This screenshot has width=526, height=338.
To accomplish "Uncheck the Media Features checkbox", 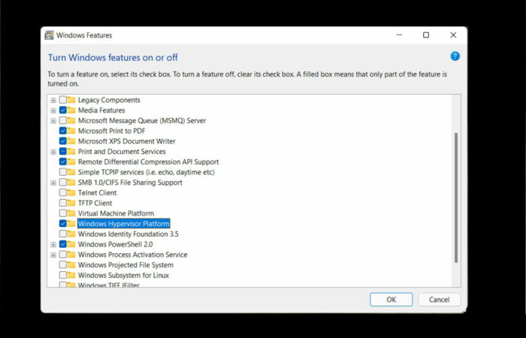I will 62,110.
